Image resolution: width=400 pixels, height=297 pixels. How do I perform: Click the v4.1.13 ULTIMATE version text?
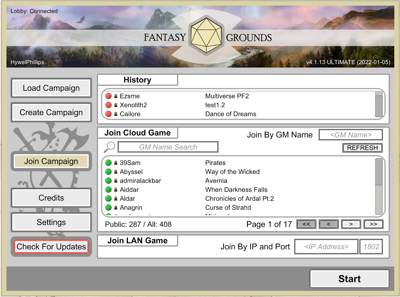click(x=348, y=62)
